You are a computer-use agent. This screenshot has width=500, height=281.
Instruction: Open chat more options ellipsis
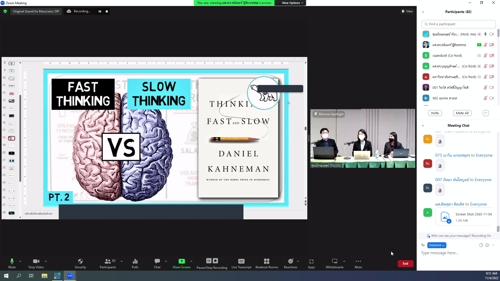pyautogui.click(x=493, y=245)
